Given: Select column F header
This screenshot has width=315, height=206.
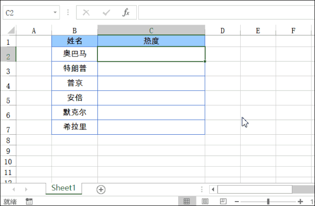Looking at the screenshot, I should click(293, 30).
